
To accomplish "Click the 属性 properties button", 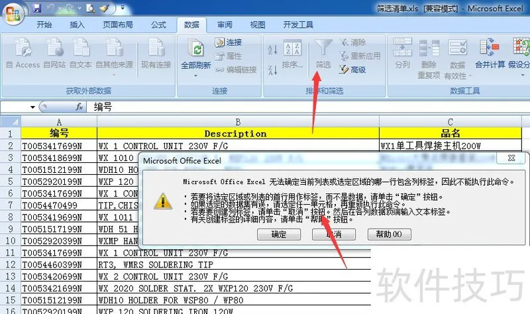I will click(x=228, y=56).
